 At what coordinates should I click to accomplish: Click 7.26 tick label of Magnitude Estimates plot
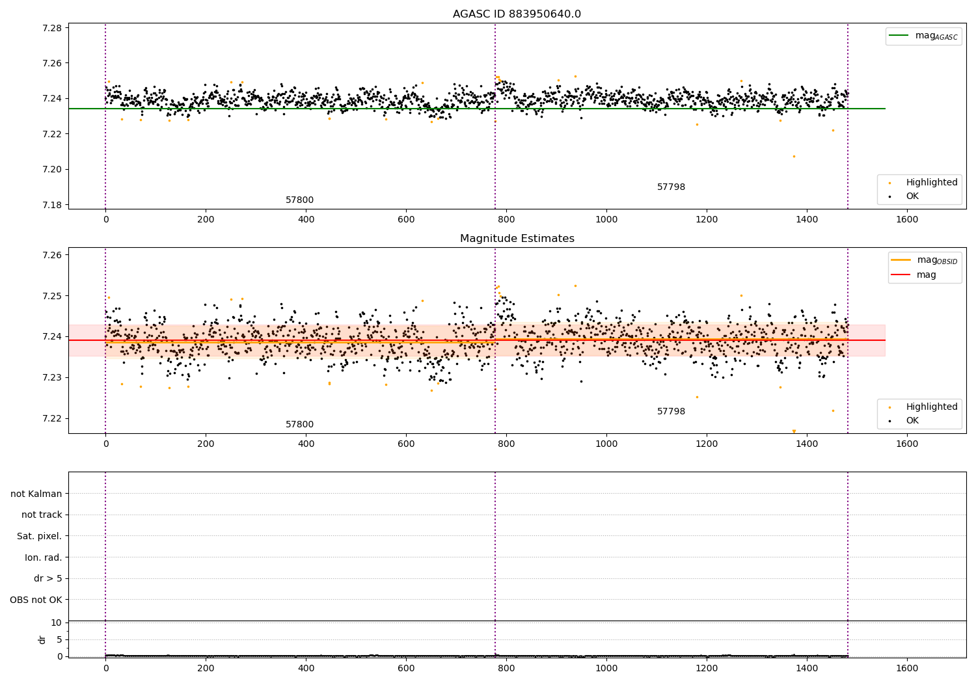(x=51, y=255)
